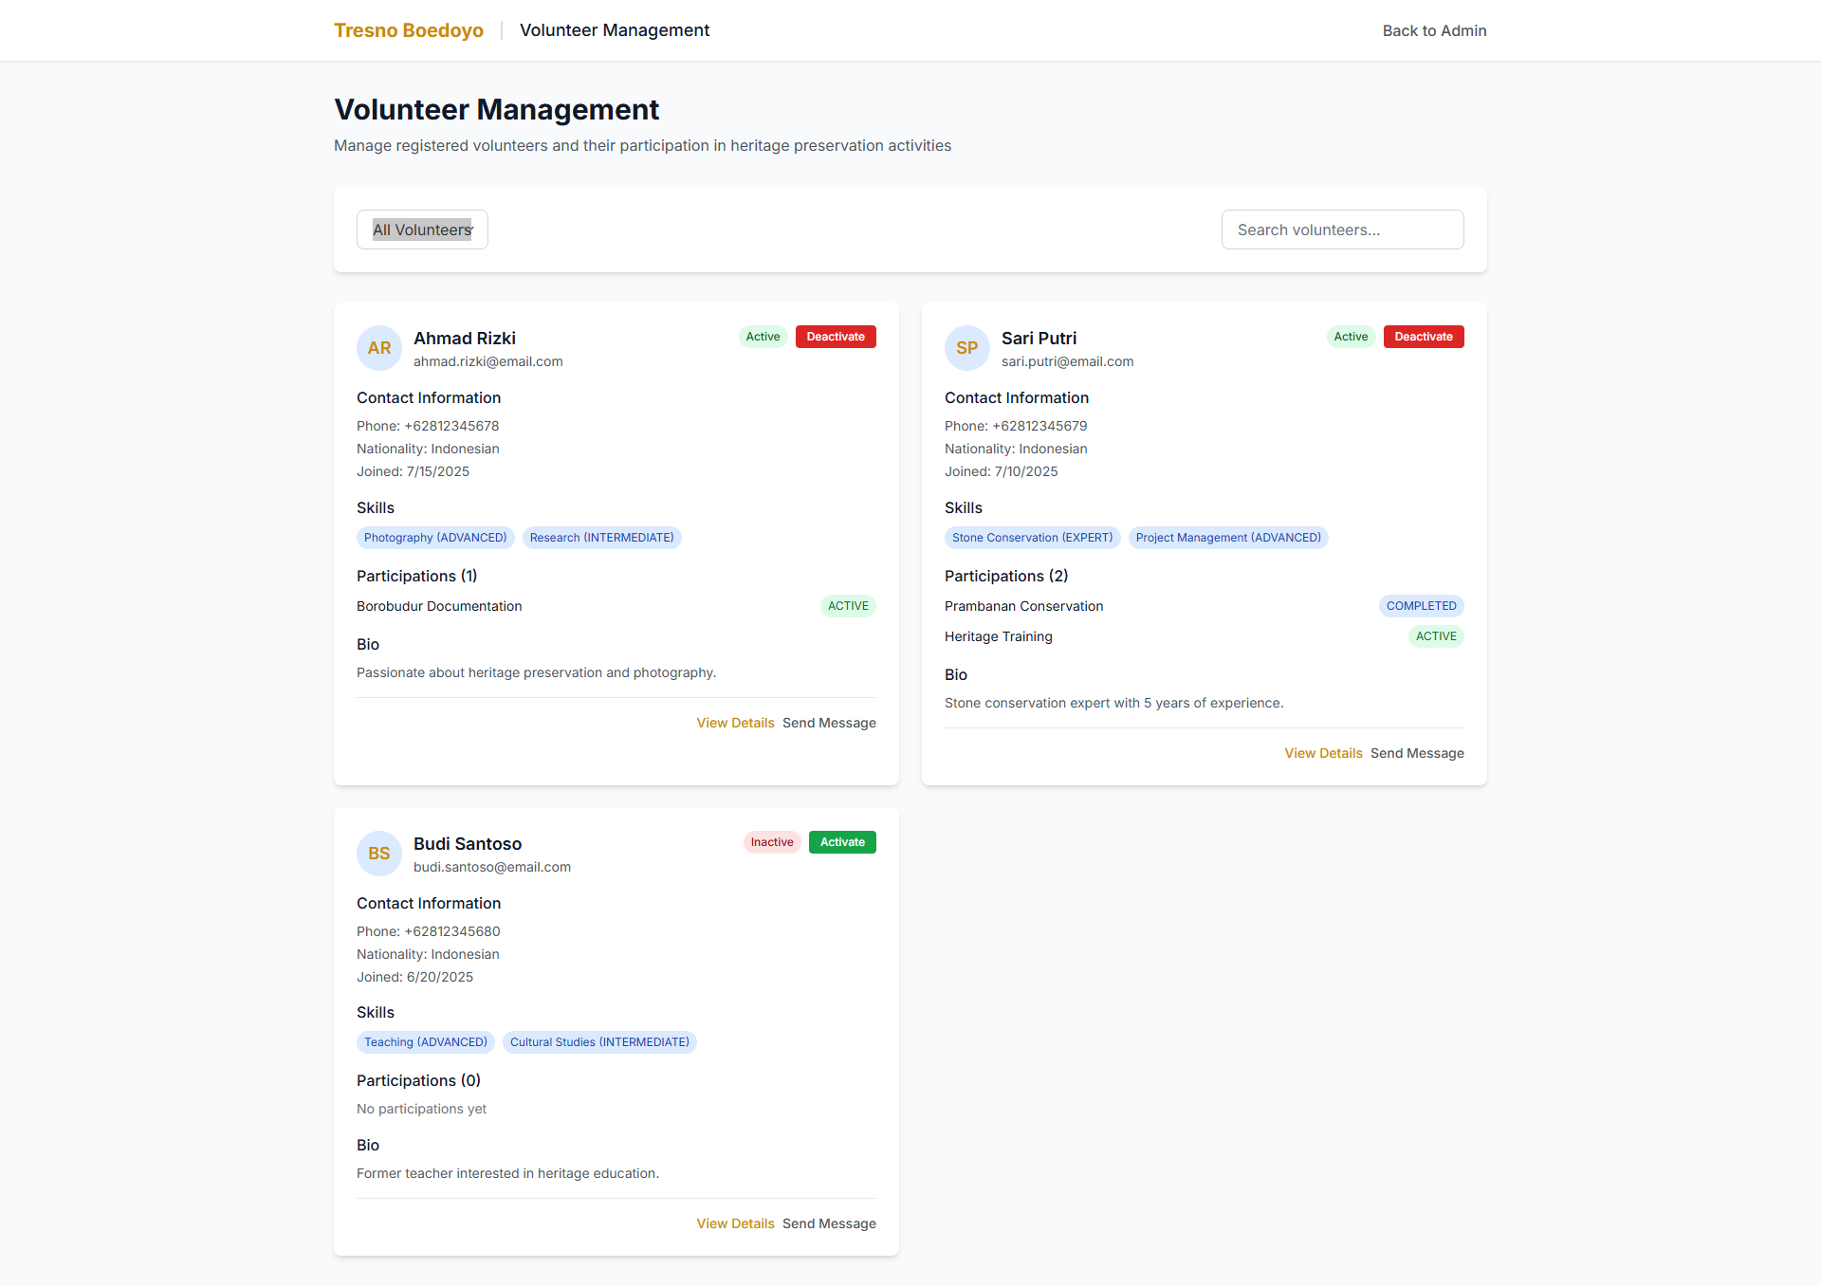View Details for Budi Santoso
The width and height of the screenshot is (1821, 1287).
click(735, 1223)
